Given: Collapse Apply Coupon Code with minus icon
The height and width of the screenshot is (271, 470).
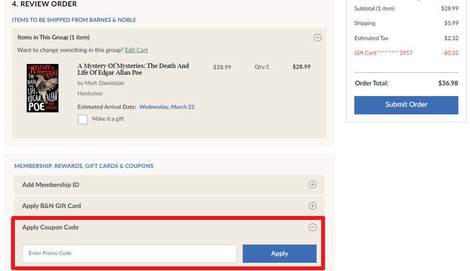Looking at the screenshot, I should point(313,227).
